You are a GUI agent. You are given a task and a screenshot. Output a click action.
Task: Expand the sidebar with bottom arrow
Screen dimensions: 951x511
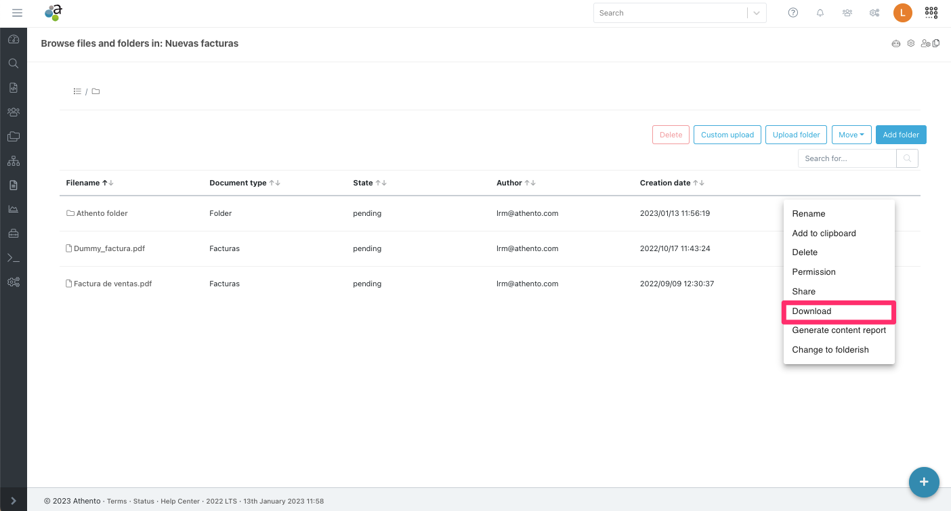[14, 501]
